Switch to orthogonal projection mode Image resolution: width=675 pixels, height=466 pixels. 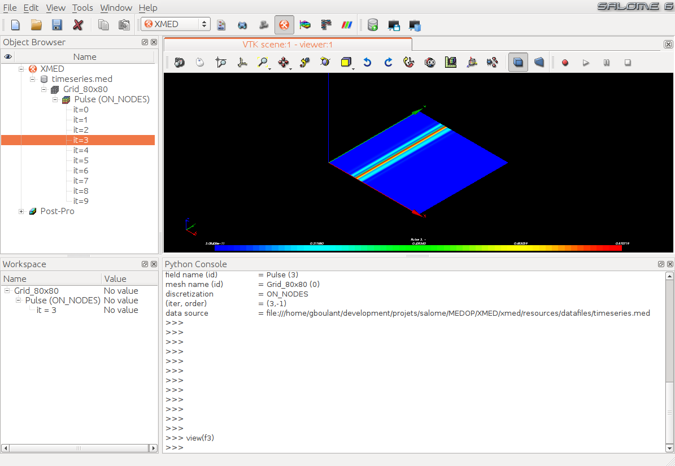[x=519, y=62]
